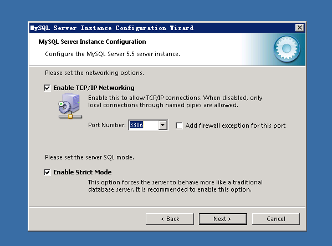Go to previous step with < Back
The width and height of the screenshot is (332, 246).
coord(170,219)
